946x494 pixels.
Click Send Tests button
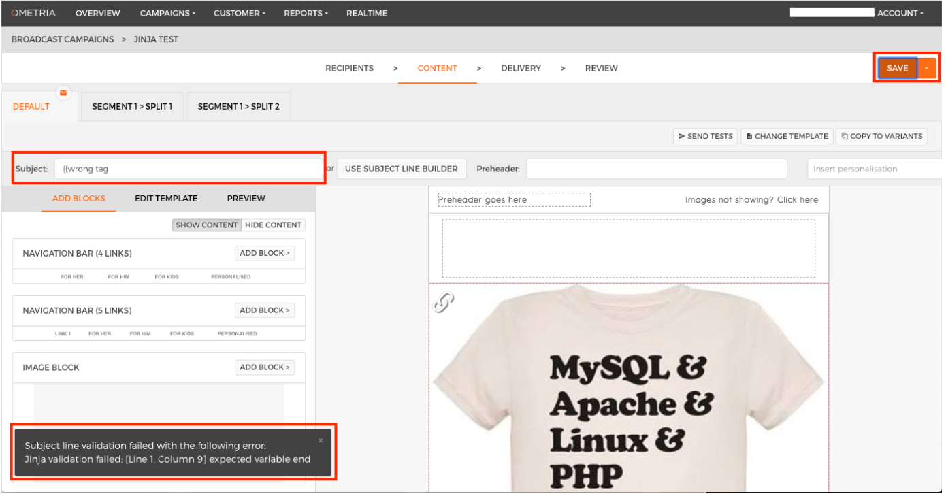tap(705, 136)
